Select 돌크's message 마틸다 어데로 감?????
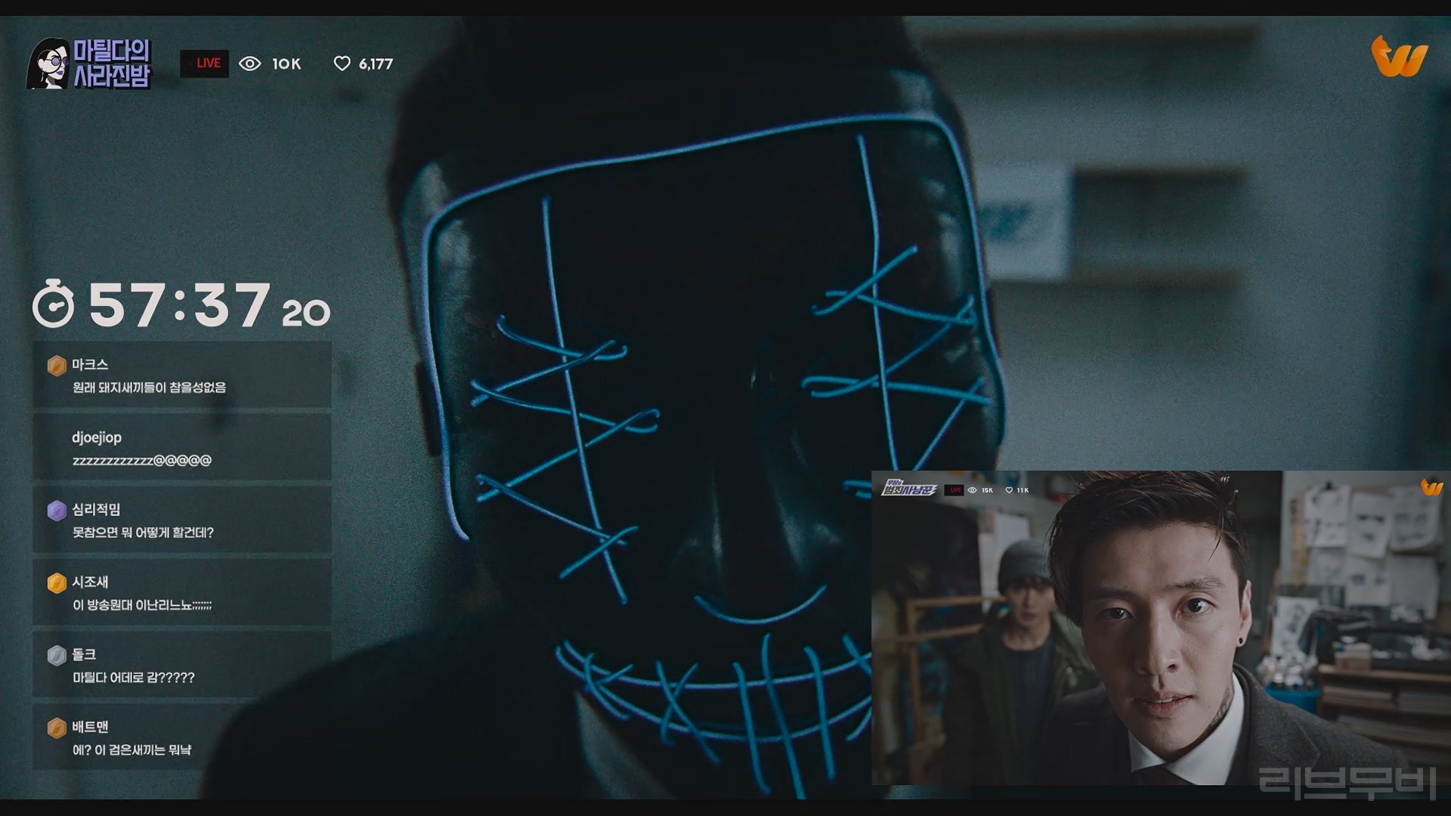 (134, 678)
